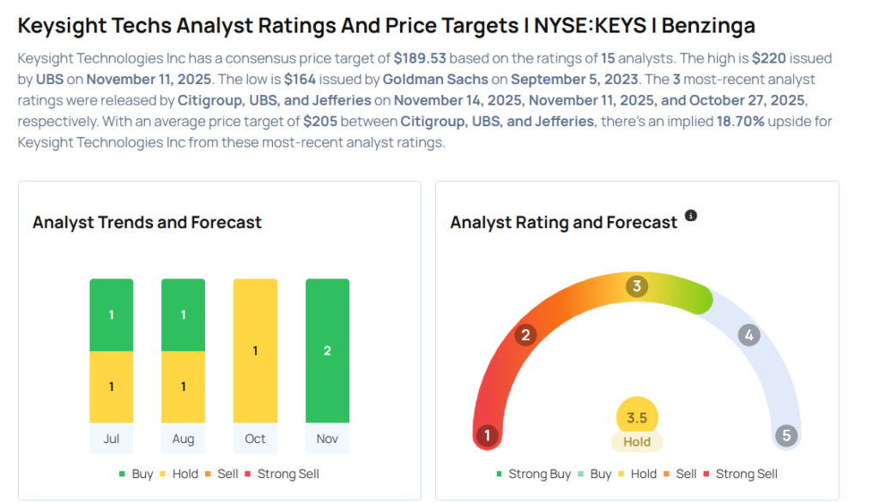Click the yellow 3.5 score circle
Screen dimensions: 879x503
[637, 418]
